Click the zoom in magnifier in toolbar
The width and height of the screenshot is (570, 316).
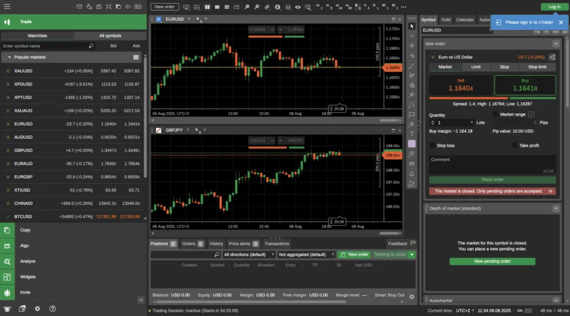[256, 7]
